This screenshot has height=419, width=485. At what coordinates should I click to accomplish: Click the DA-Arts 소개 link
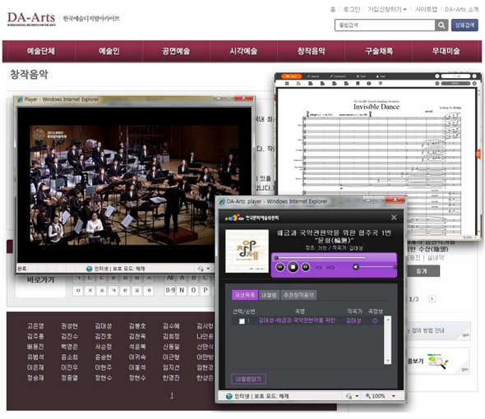(x=461, y=9)
